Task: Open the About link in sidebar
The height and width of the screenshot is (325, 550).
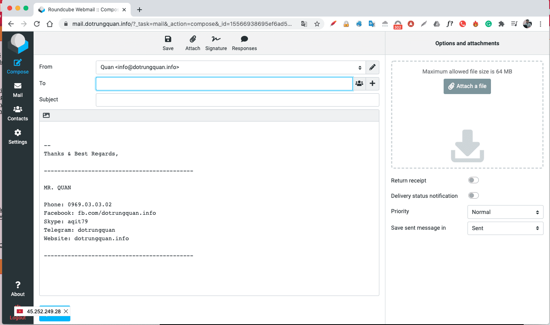Action: (x=18, y=289)
